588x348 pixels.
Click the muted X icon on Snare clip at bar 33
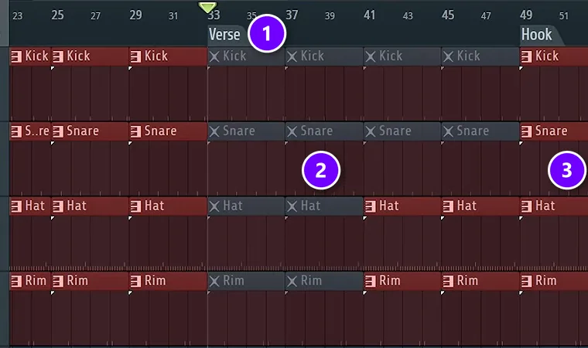tap(214, 131)
